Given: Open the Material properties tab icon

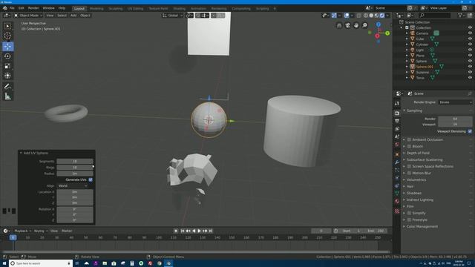Looking at the screenshot, I should pos(397,201).
